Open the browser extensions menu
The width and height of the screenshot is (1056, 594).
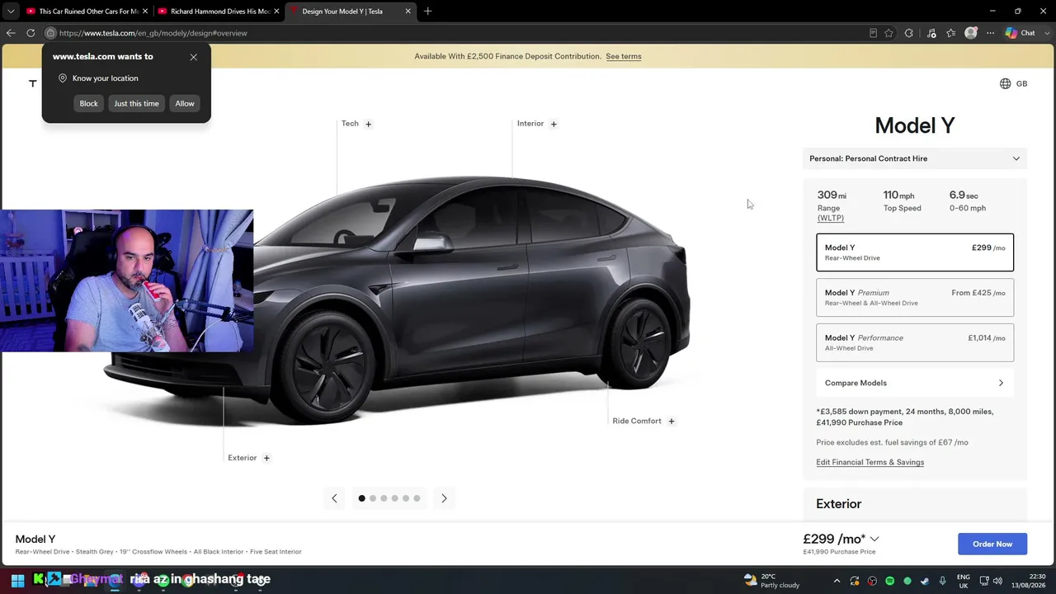[x=909, y=33]
